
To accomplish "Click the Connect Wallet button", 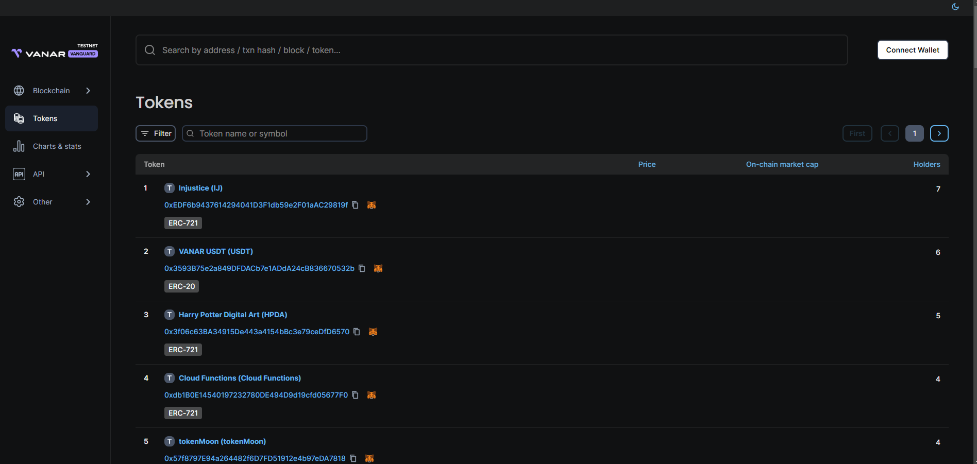I will [x=912, y=50].
